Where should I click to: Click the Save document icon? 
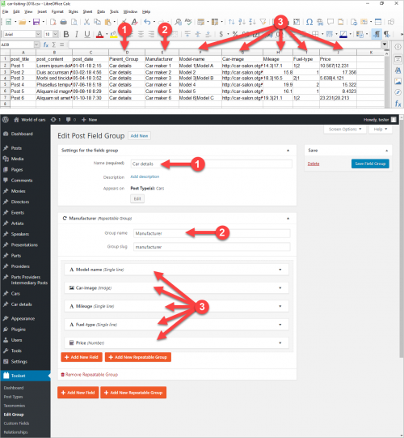[x=36, y=22]
